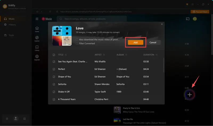Open the YouTube Music account avatar
This screenshot has width=213, height=126.
pyautogui.click(x=195, y=19)
